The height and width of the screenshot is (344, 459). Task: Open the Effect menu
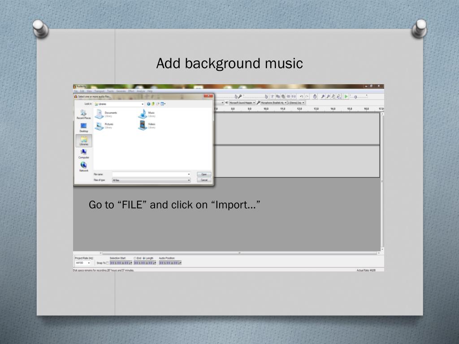131,91
